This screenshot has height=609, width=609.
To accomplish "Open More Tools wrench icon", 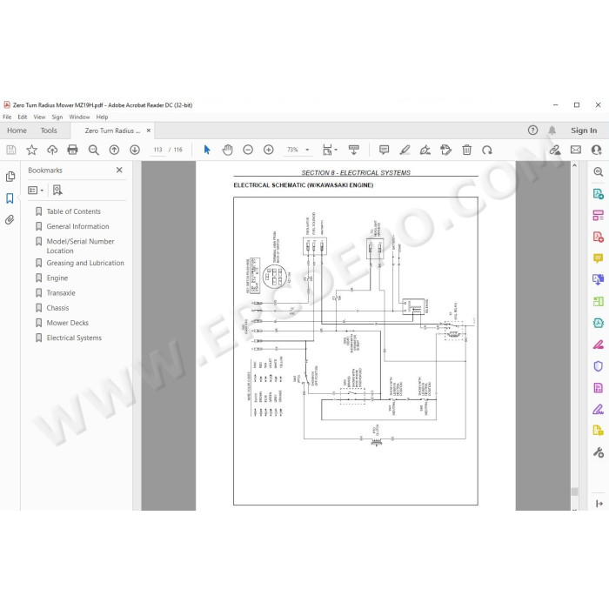I will [x=599, y=452].
